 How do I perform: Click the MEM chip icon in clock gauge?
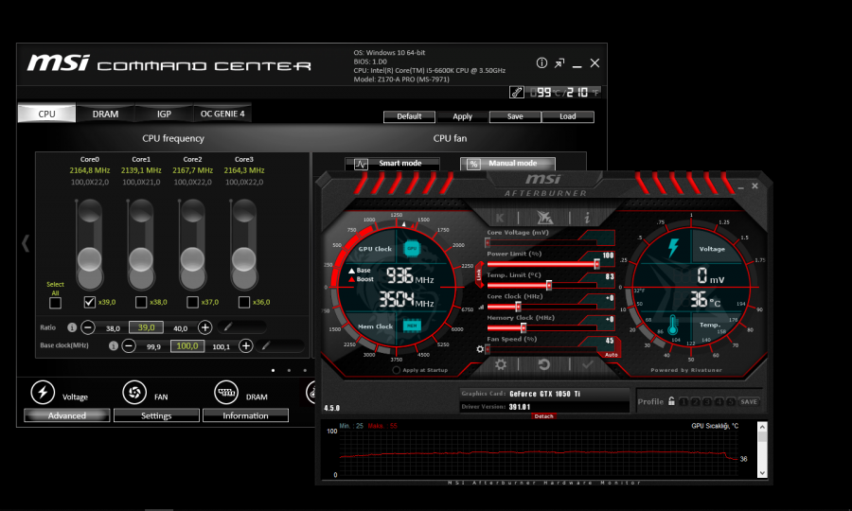coord(412,326)
